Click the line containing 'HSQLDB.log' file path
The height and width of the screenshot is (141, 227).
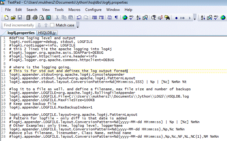point(99,97)
